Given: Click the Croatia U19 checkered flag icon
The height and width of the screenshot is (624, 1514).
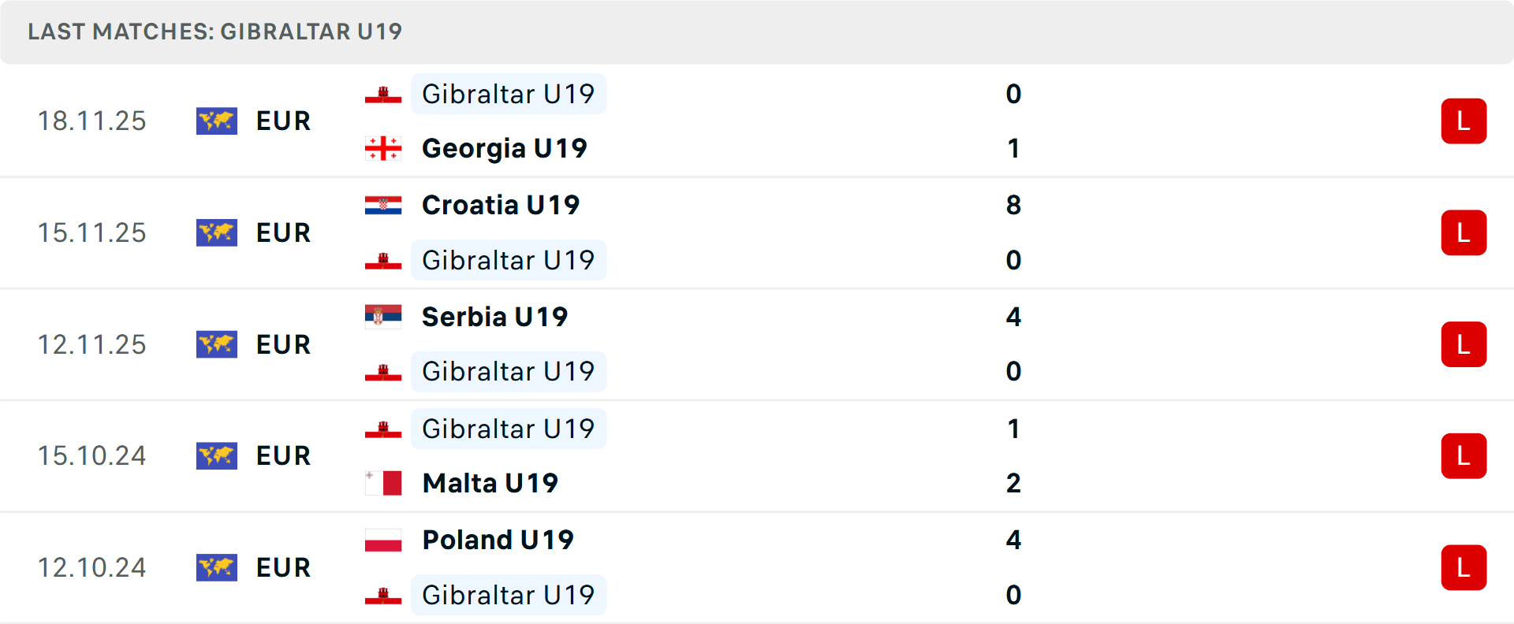Looking at the screenshot, I should coord(383,205).
